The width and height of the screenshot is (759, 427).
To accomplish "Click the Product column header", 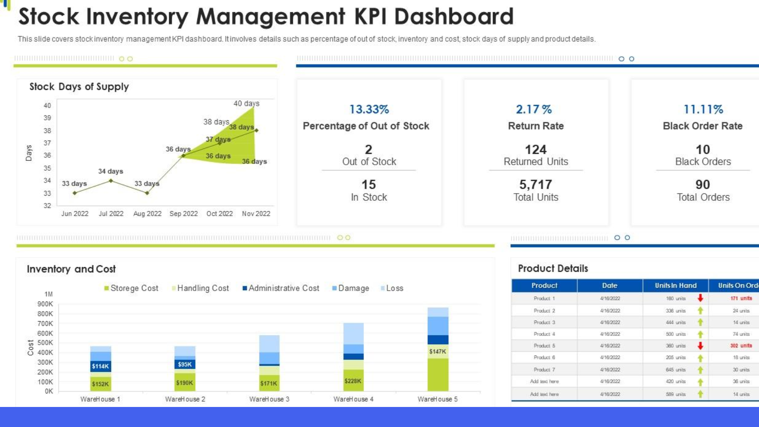I will coord(544,285).
